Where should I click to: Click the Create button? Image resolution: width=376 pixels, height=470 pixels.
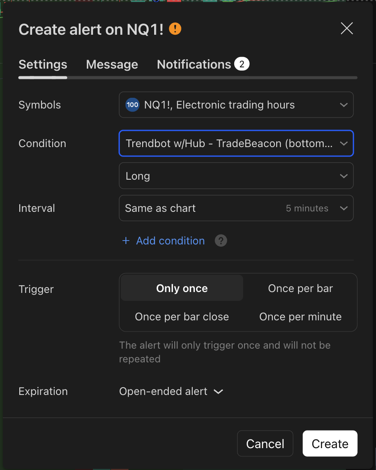tap(330, 443)
